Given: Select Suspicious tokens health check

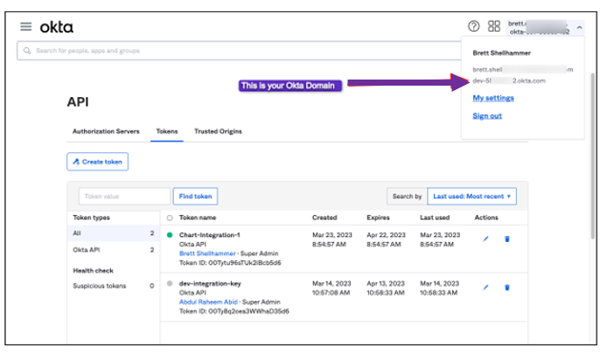Looking at the screenshot, I should point(114,286).
